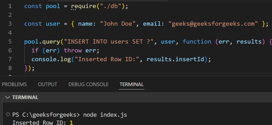Screen dimensions: 272x125
Task: Click the terminal prompt command decoration circle
Action: coord(8,114)
